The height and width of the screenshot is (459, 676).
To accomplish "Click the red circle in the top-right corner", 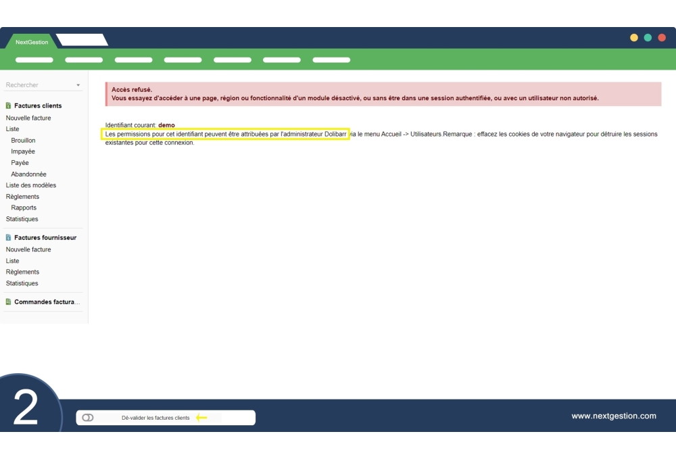I will click(x=661, y=38).
